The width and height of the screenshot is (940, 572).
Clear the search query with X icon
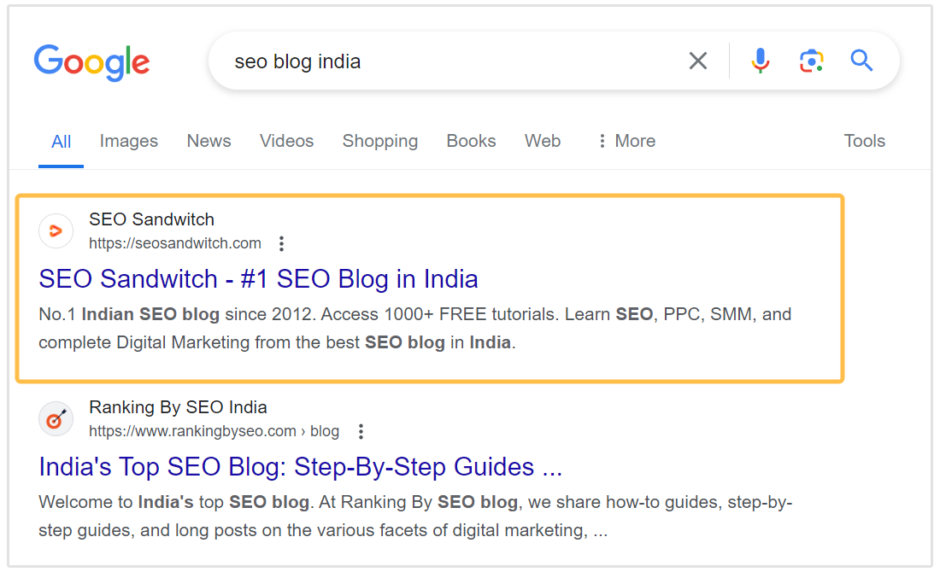[698, 61]
